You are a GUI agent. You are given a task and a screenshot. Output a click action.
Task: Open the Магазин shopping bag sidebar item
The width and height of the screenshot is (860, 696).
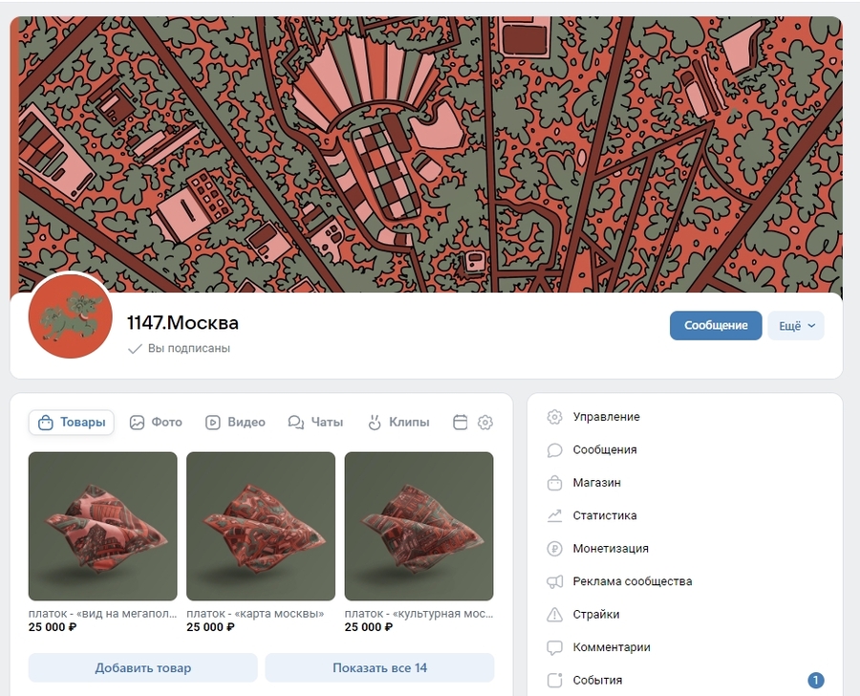596,483
